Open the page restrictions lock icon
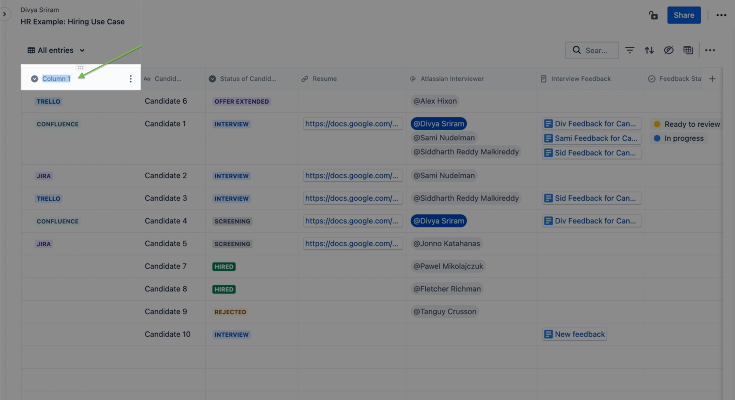Viewport: 735px width, 400px height. (x=653, y=15)
